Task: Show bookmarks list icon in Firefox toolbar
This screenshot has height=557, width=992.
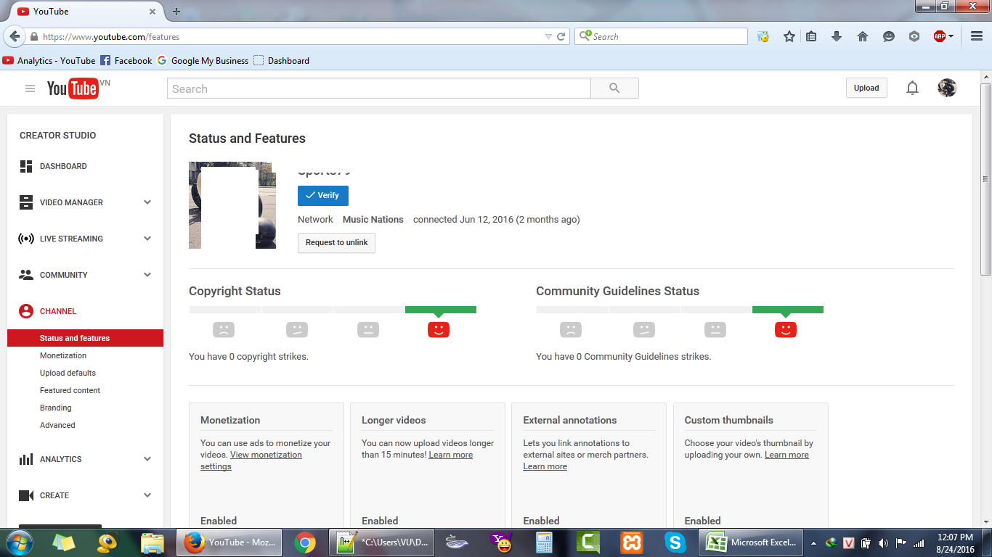Action: click(812, 36)
